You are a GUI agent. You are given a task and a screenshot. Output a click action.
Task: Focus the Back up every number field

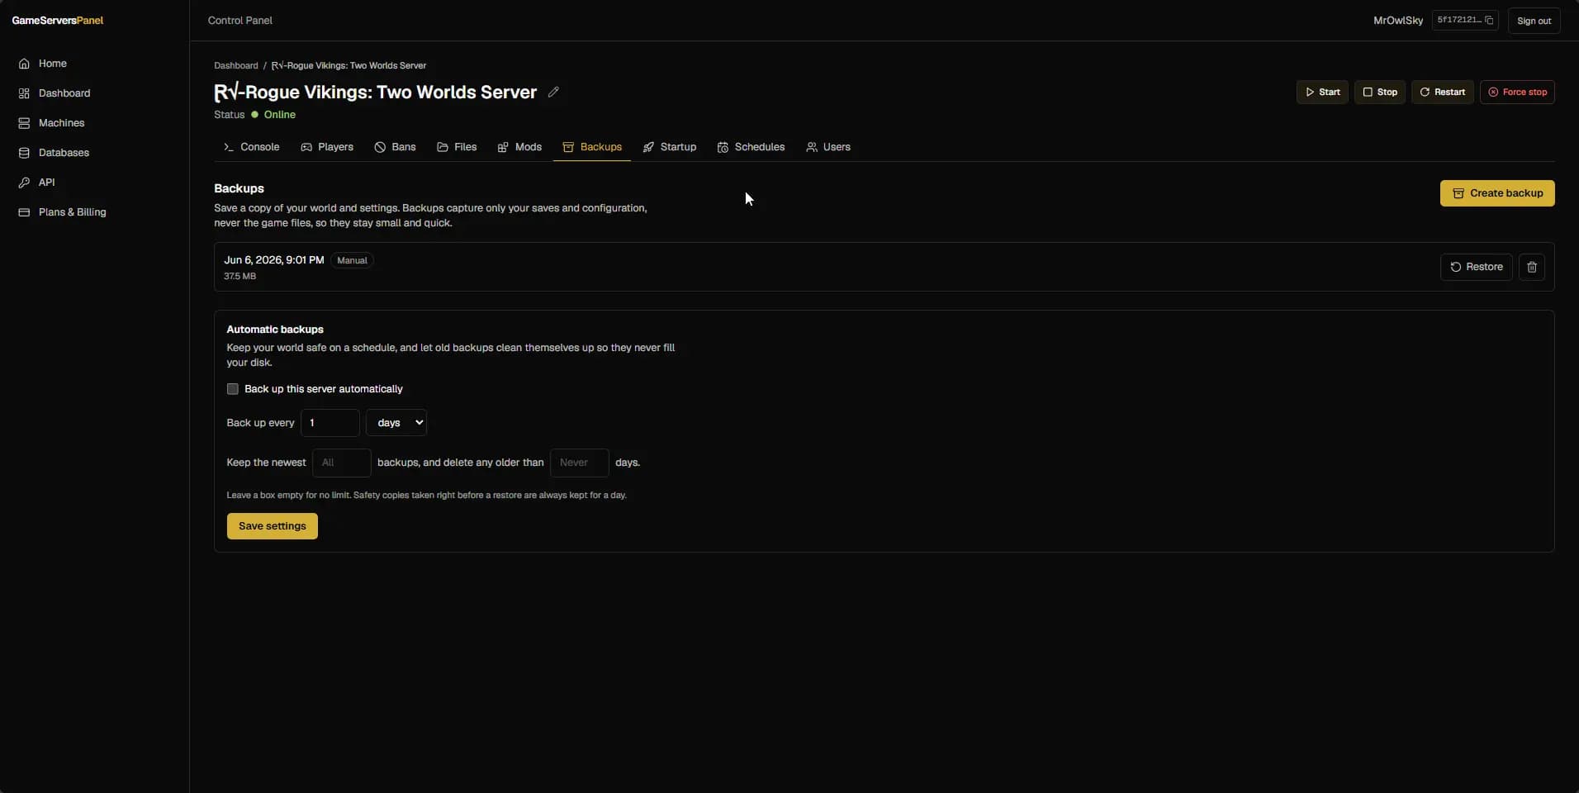(x=330, y=423)
